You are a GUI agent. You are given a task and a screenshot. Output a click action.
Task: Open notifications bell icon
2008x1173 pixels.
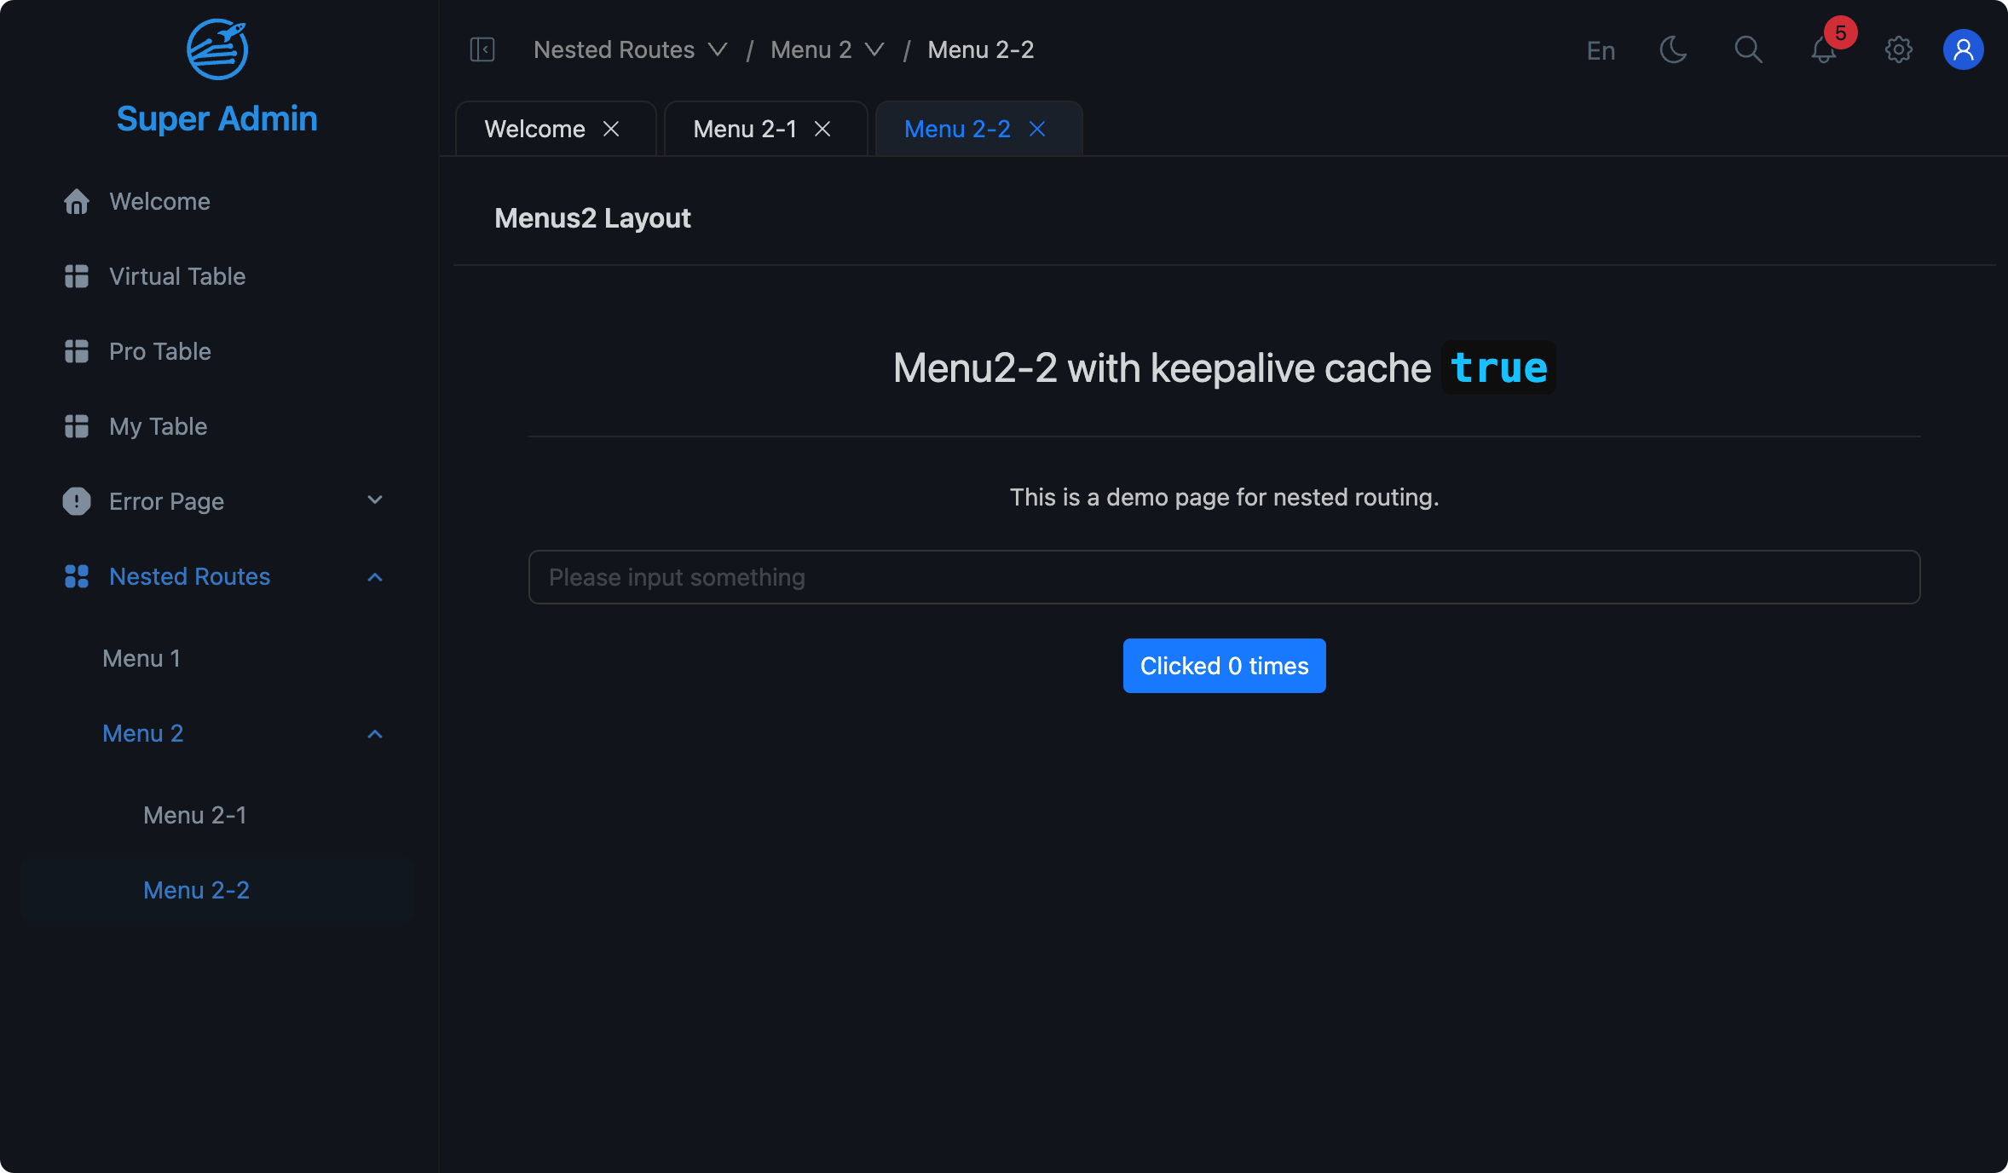pos(1824,48)
